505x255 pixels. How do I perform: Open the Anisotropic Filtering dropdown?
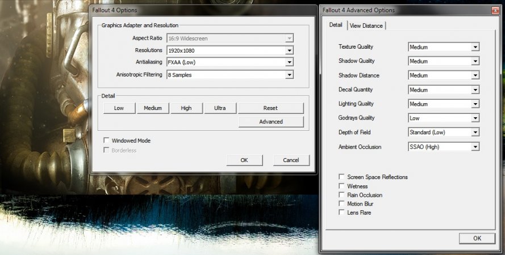coord(230,75)
